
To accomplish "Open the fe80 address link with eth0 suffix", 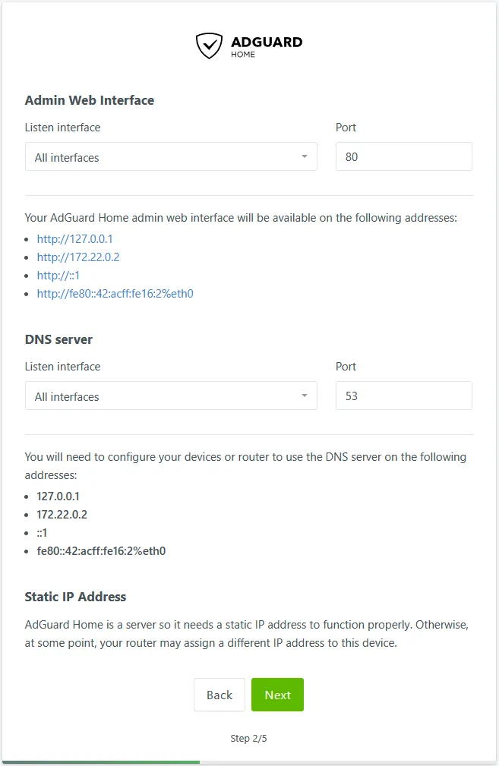I will coord(115,293).
